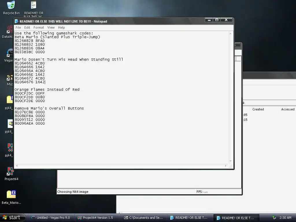Open the Recycle Bin desktop icon
The image size is (296, 222).
pos(11,8)
